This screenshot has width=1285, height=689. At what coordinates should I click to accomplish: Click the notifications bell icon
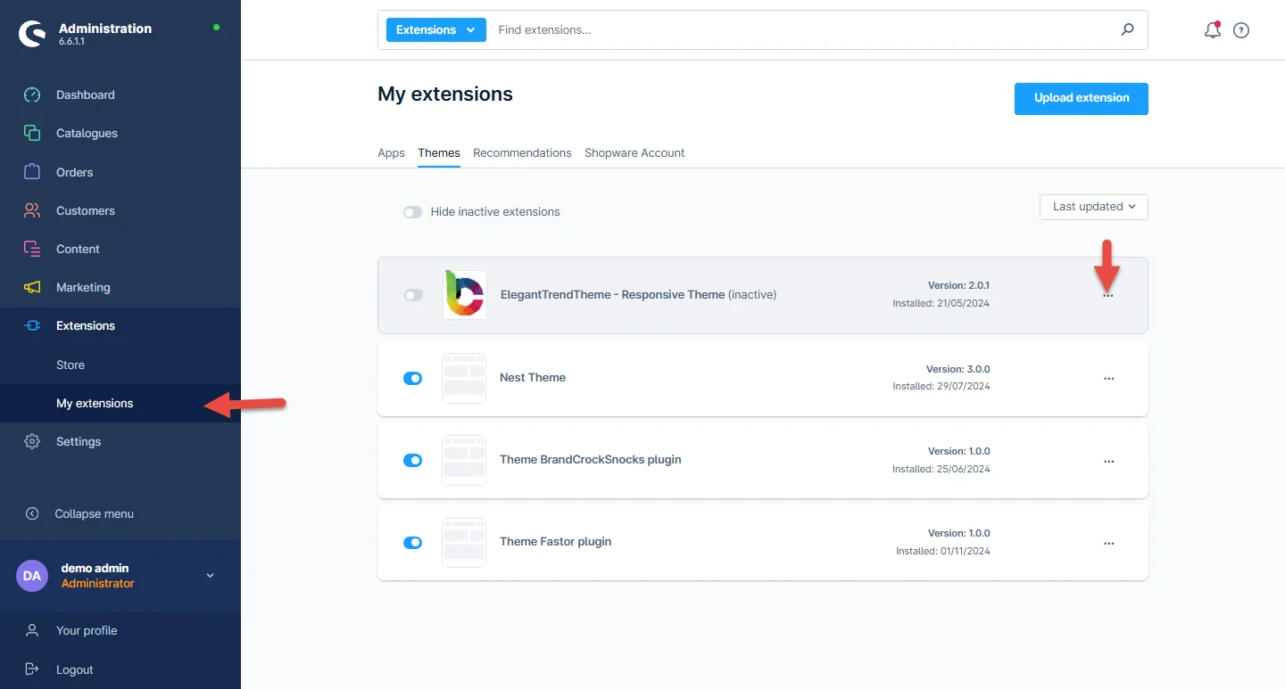coord(1212,30)
